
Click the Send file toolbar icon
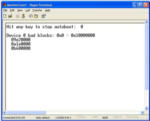(x=31, y=16)
